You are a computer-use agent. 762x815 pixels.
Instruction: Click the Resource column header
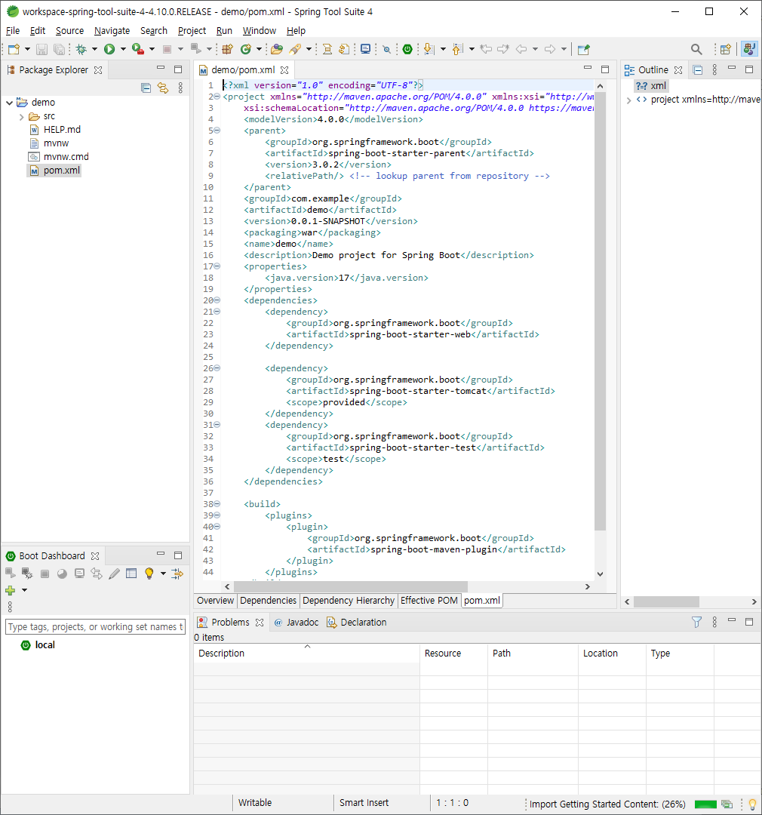tap(453, 654)
